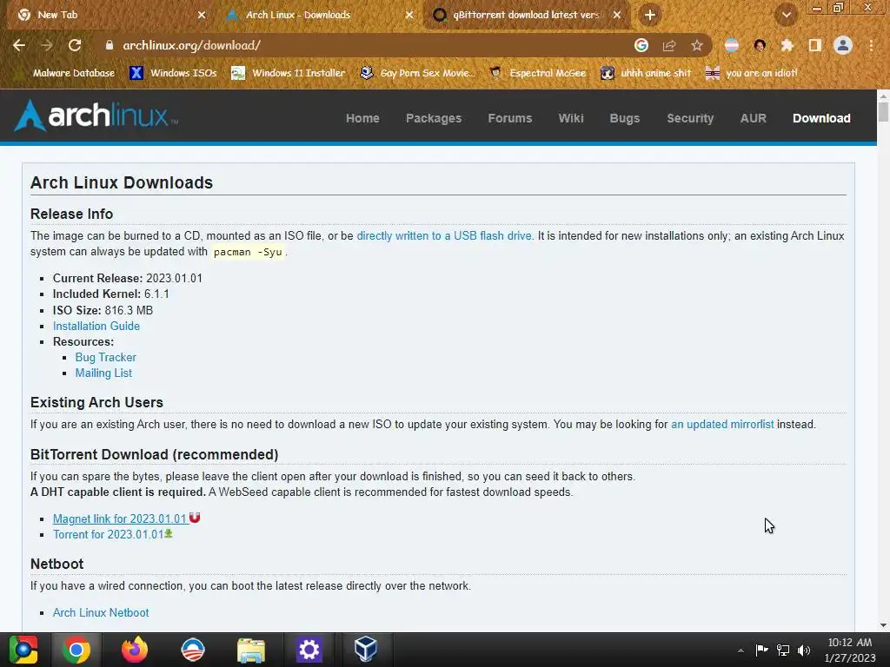Screen dimensions: 890x667
Task: Expand the tab search dropdown arrow
Action: pyautogui.click(x=786, y=15)
